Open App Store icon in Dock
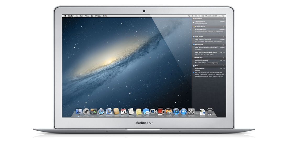This screenshot has height=148, width=288. tap(184, 111)
